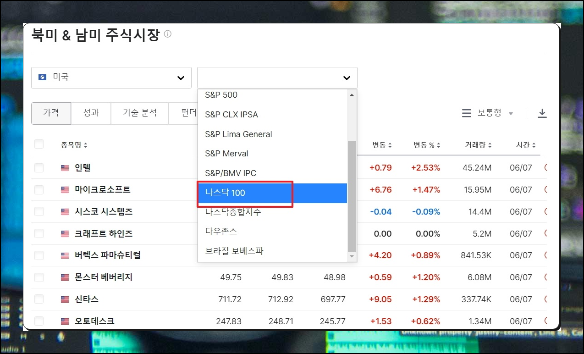Click the flag icon beside 크래프트 하인즈

(x=65, y=234)
